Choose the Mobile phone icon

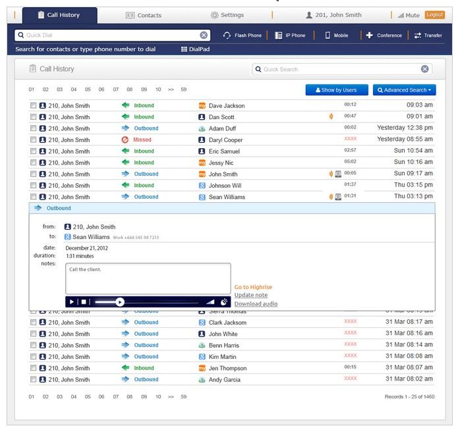click(x=328, y=35)
